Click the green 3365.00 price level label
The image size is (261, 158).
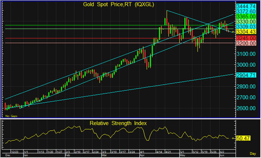click(247, 17)
